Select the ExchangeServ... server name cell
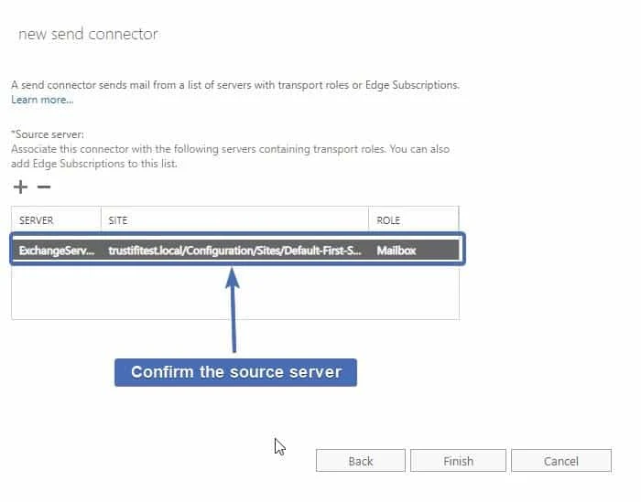This screenshot has width=641, height=502. pyautogui.click(x=56, y=250)
